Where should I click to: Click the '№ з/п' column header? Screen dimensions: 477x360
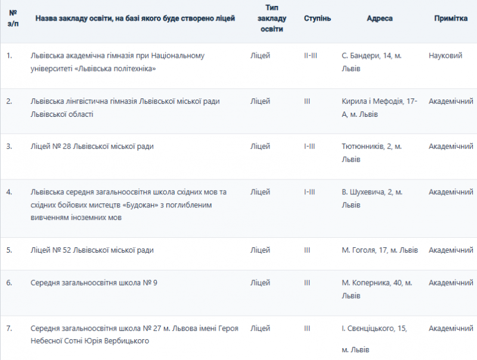tap(13, 18)
